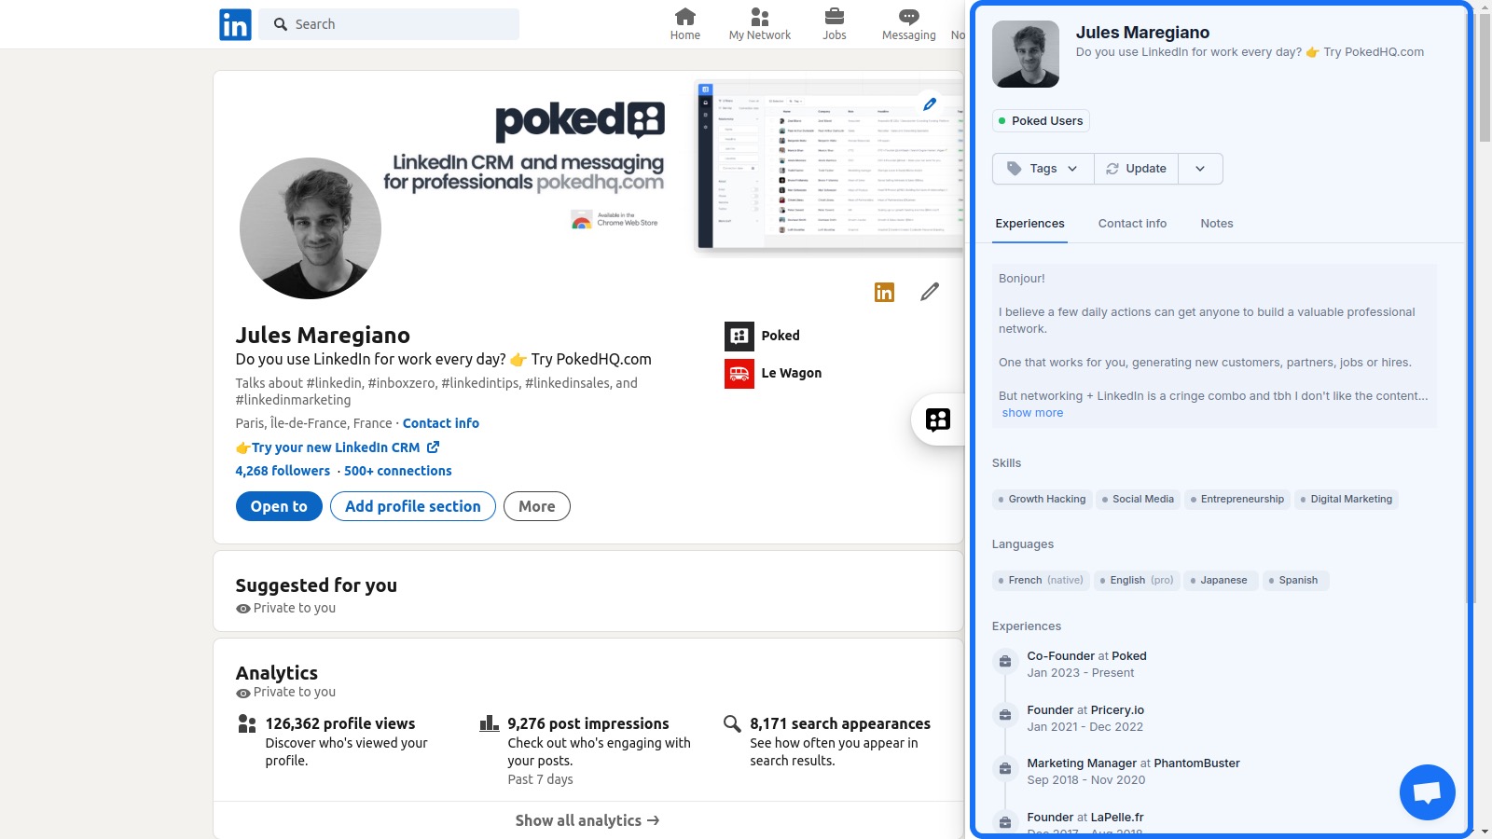Viewport: 1492px width, 839px height.
Task: Switch to the Experiences tab
Action: point(1029,224)
